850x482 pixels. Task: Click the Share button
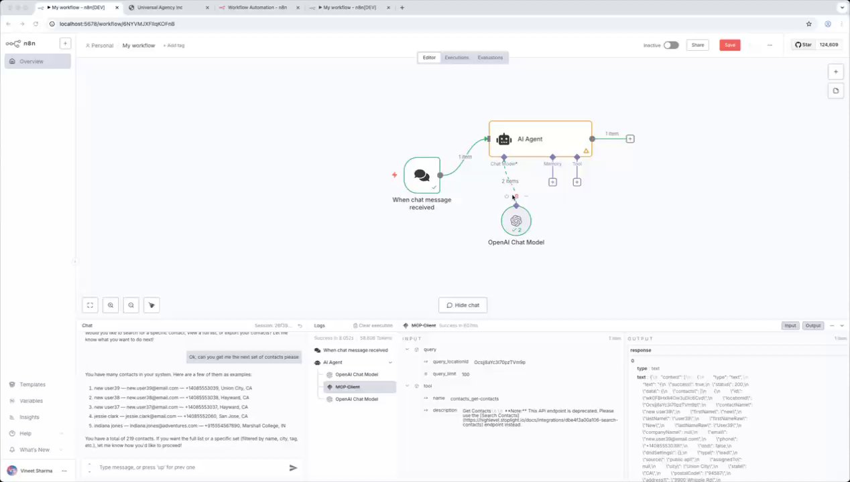(x=698, y=46)
